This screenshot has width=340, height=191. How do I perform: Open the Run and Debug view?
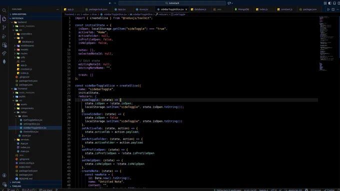pyautogui.click(x=4, y=36)
